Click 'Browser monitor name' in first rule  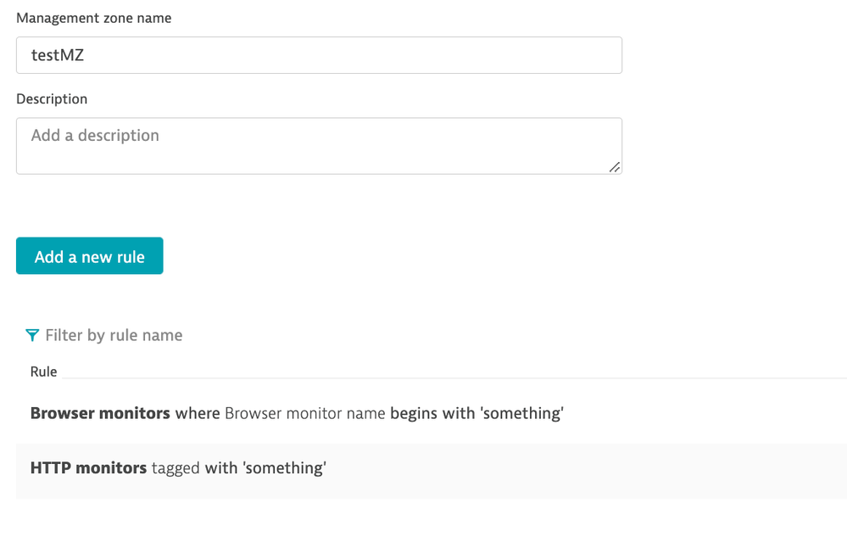(x=305, y=414)
